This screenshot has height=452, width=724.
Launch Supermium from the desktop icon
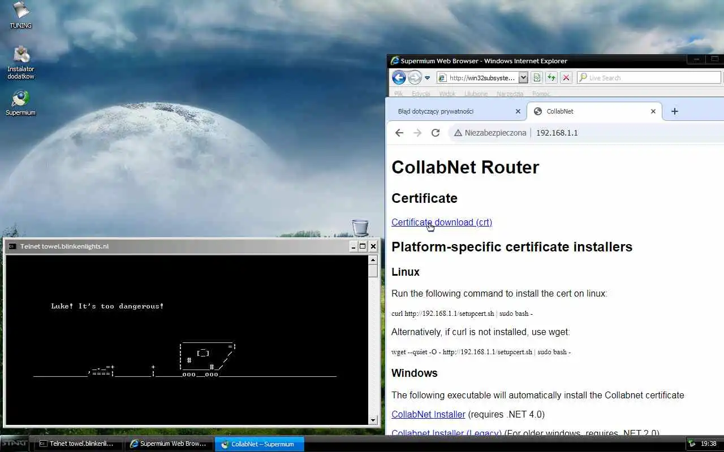20,103
